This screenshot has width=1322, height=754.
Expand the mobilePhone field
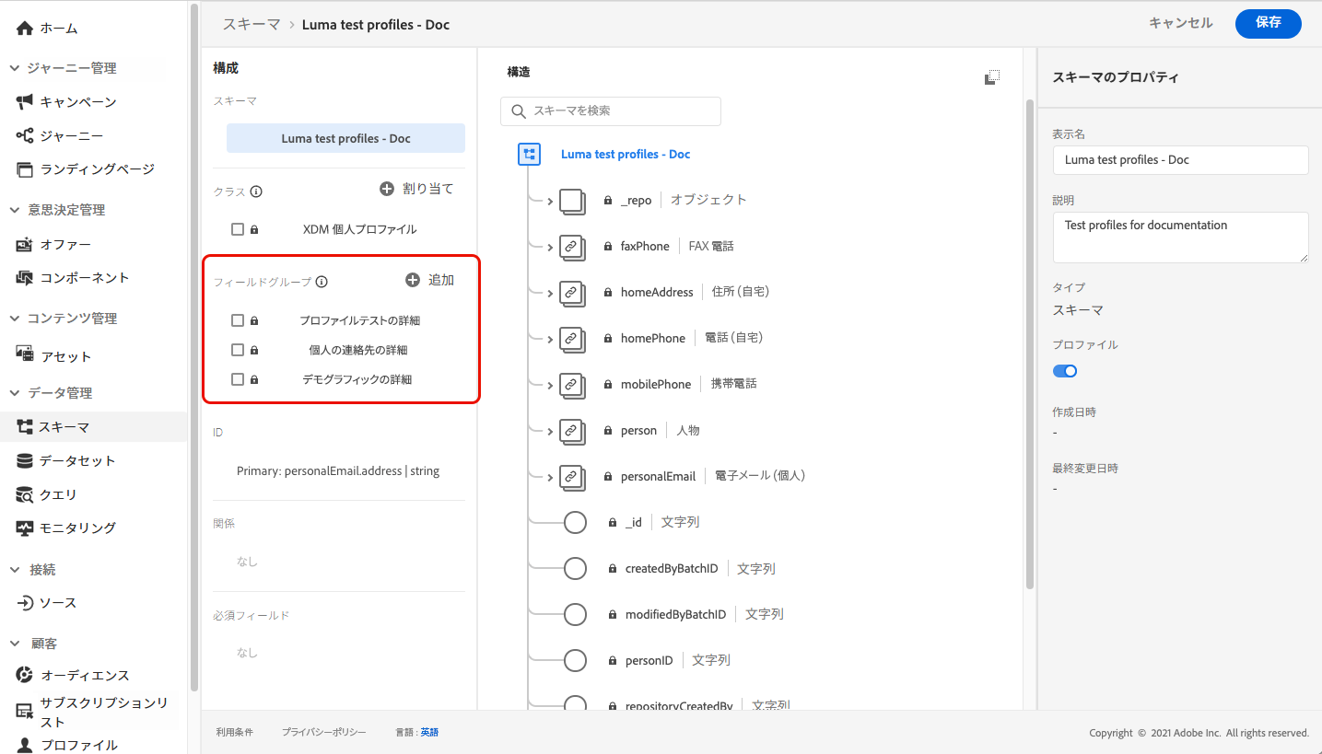550,385
